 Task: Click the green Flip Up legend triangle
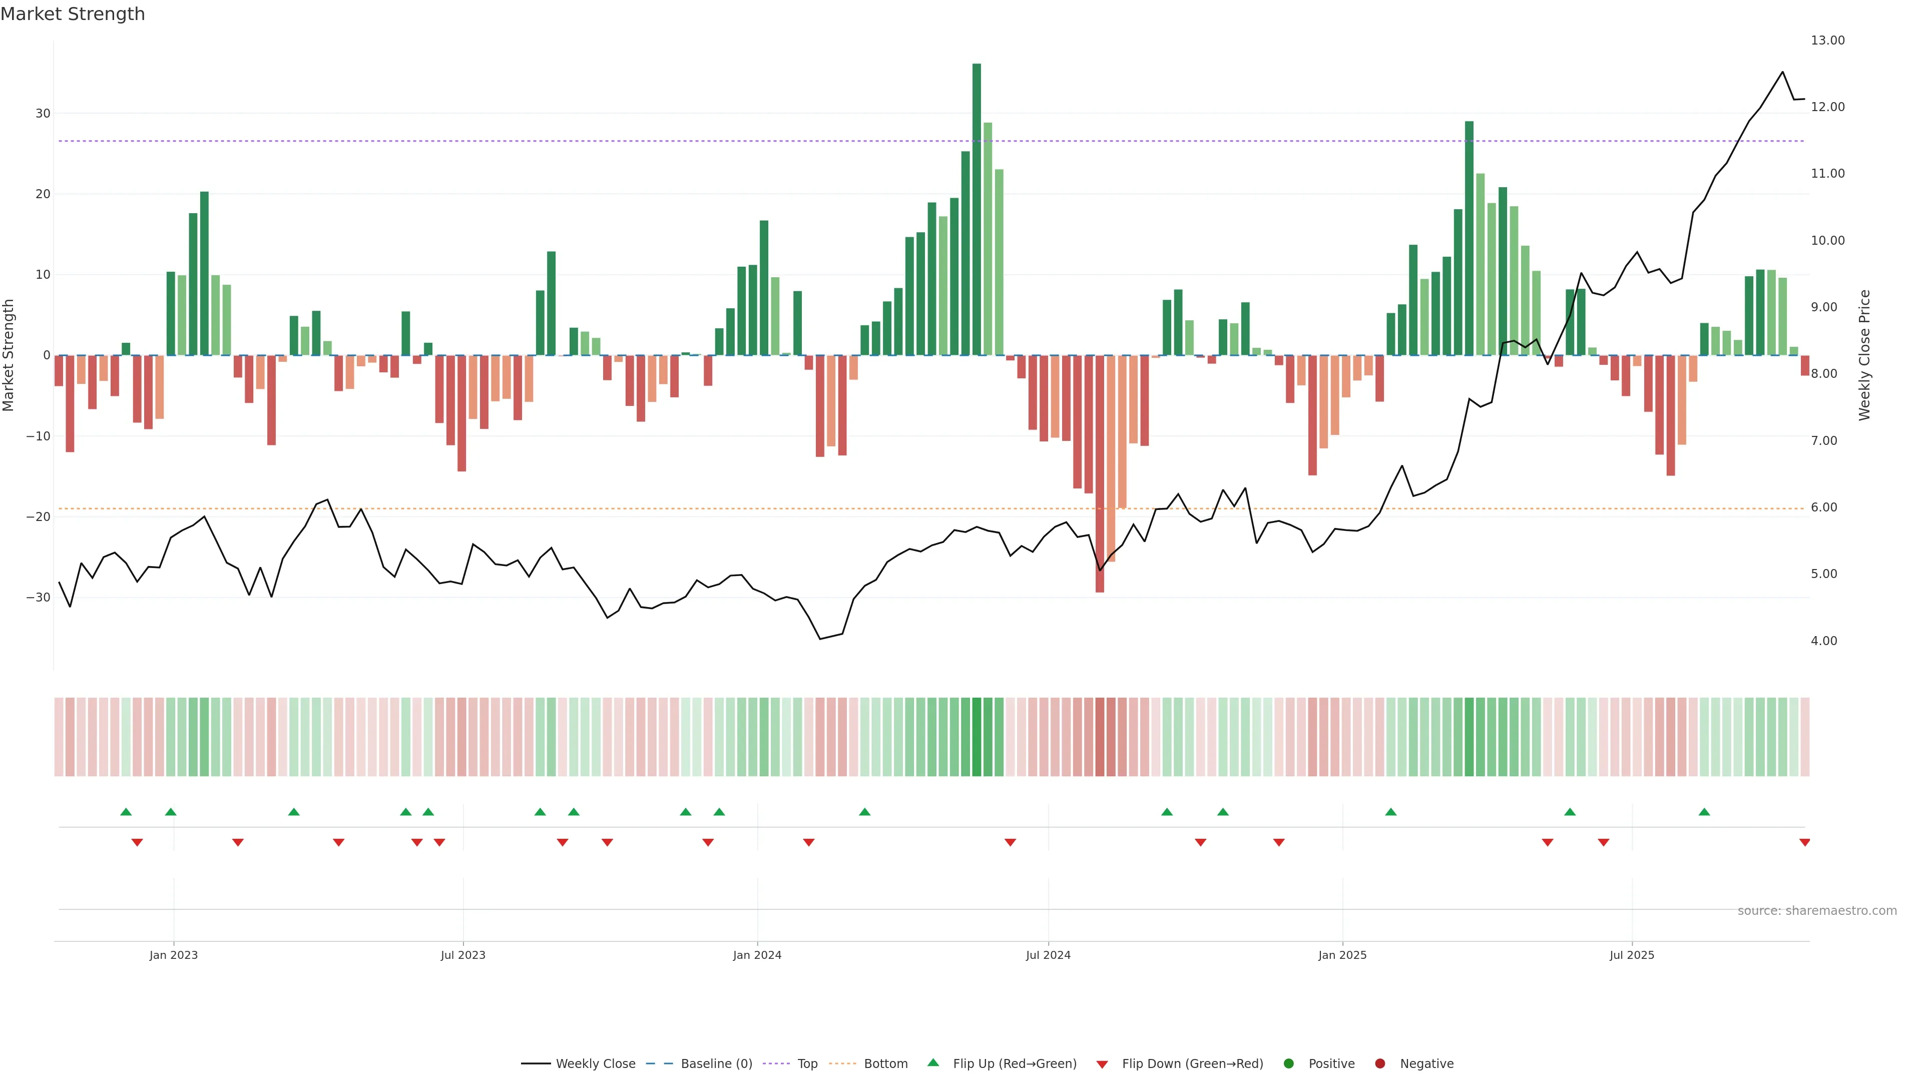932,1063
